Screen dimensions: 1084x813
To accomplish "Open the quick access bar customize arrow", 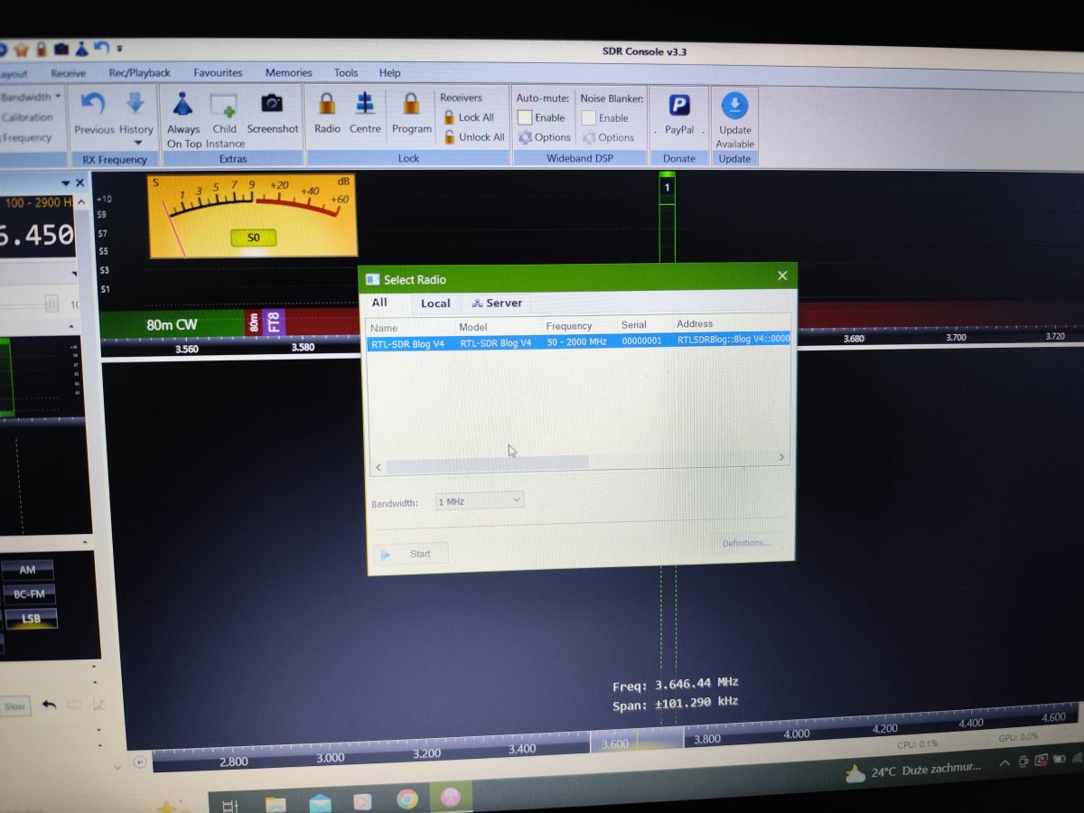I will point(119,49).
